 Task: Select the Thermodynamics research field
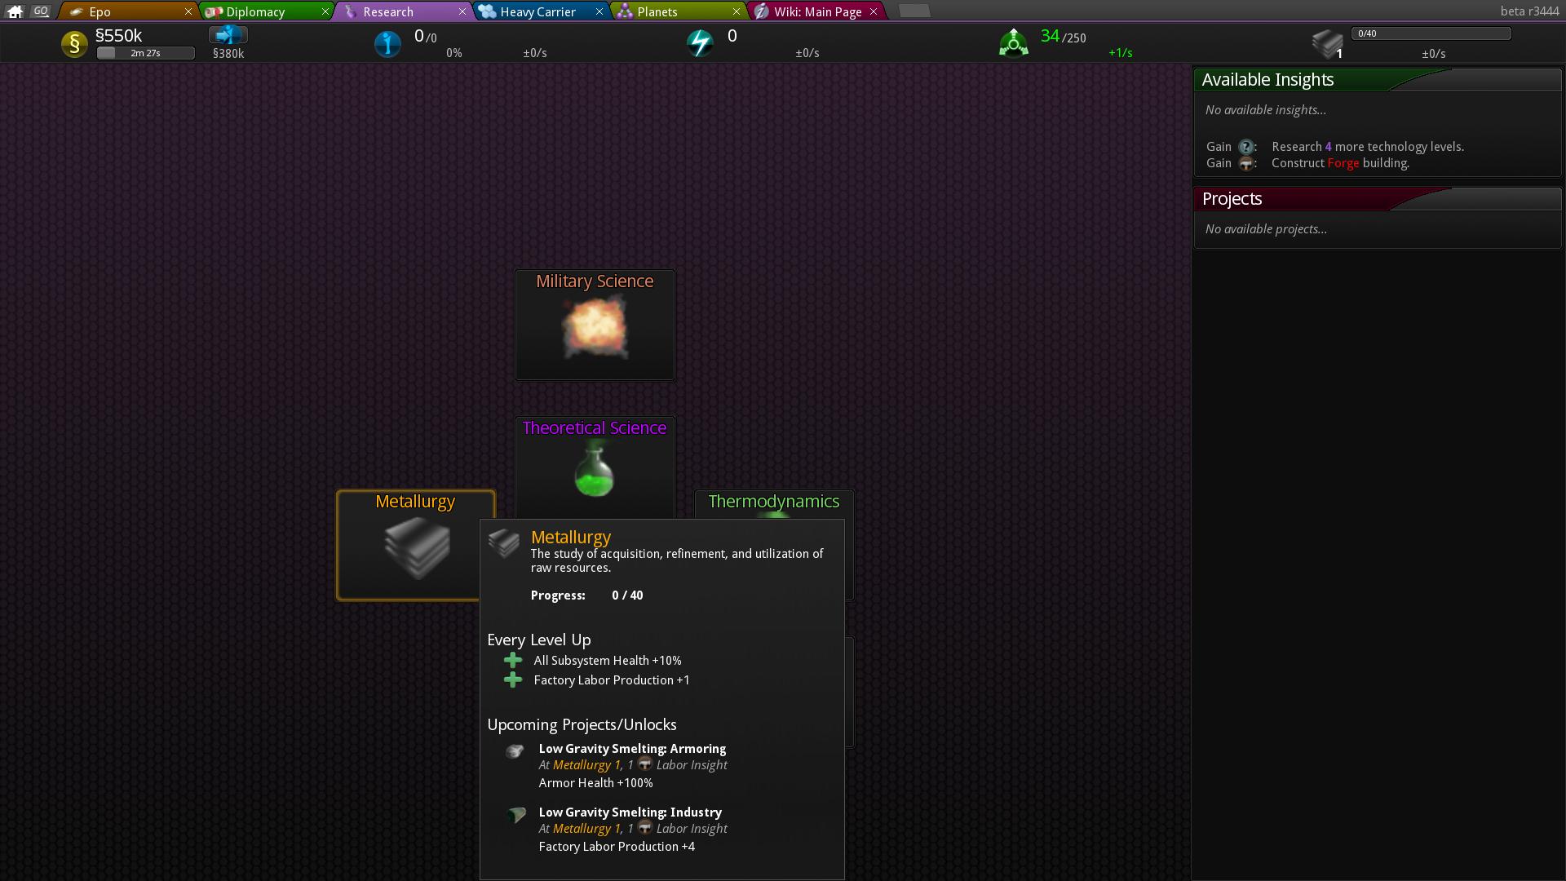tap(773, 502)
